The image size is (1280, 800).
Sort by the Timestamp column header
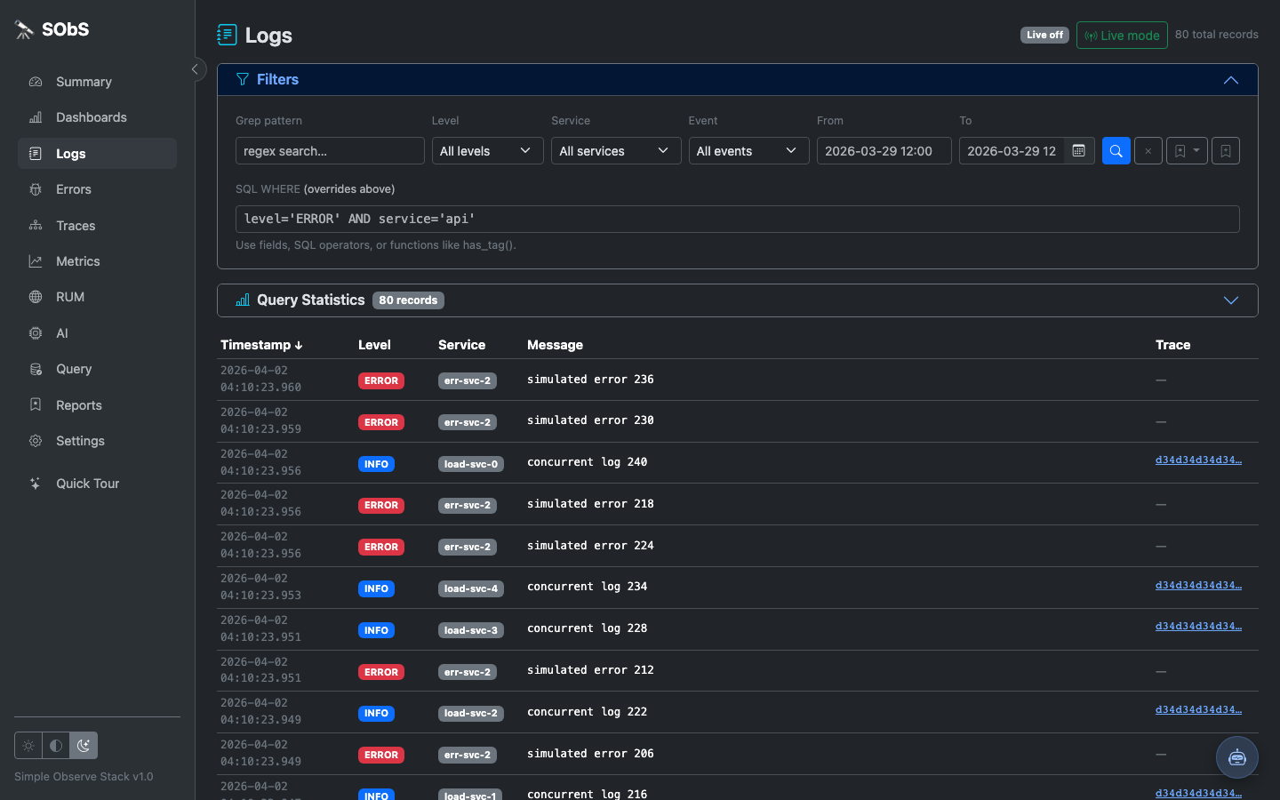pyautogui.click(x=261, y=345)
